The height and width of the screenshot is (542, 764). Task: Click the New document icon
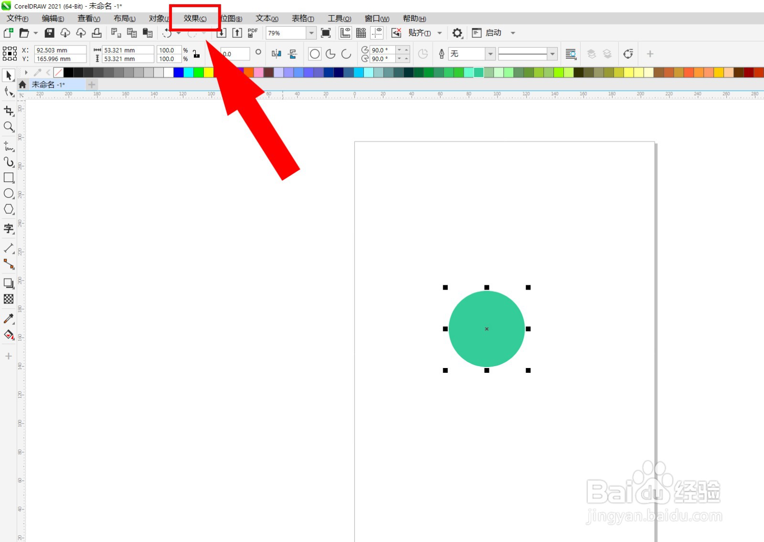coord(9,33)
